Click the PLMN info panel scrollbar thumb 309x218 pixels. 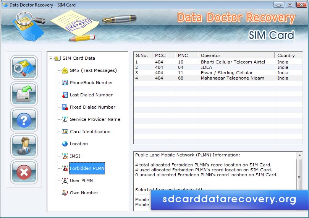tap(299, 177)
